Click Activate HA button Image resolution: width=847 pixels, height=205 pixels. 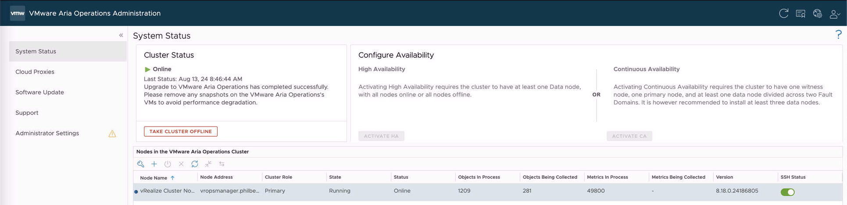tap(381, 136)
